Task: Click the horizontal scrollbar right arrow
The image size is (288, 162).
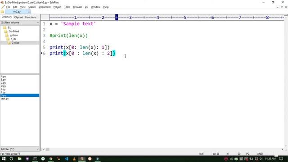Action: point(282,149)
